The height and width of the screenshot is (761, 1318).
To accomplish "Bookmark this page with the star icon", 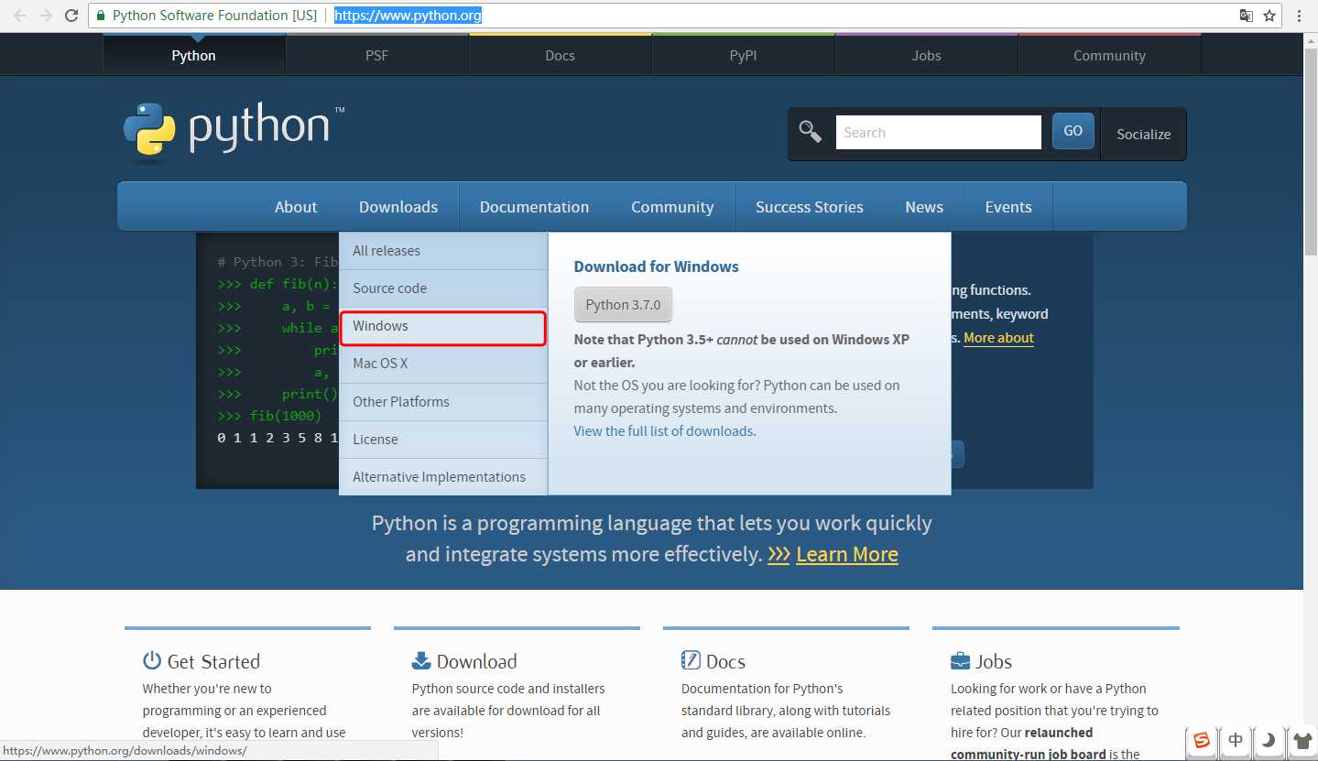I will (1269, 16).
